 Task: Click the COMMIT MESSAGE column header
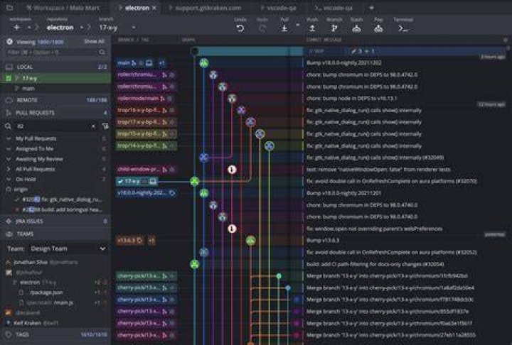pos(324,40)
